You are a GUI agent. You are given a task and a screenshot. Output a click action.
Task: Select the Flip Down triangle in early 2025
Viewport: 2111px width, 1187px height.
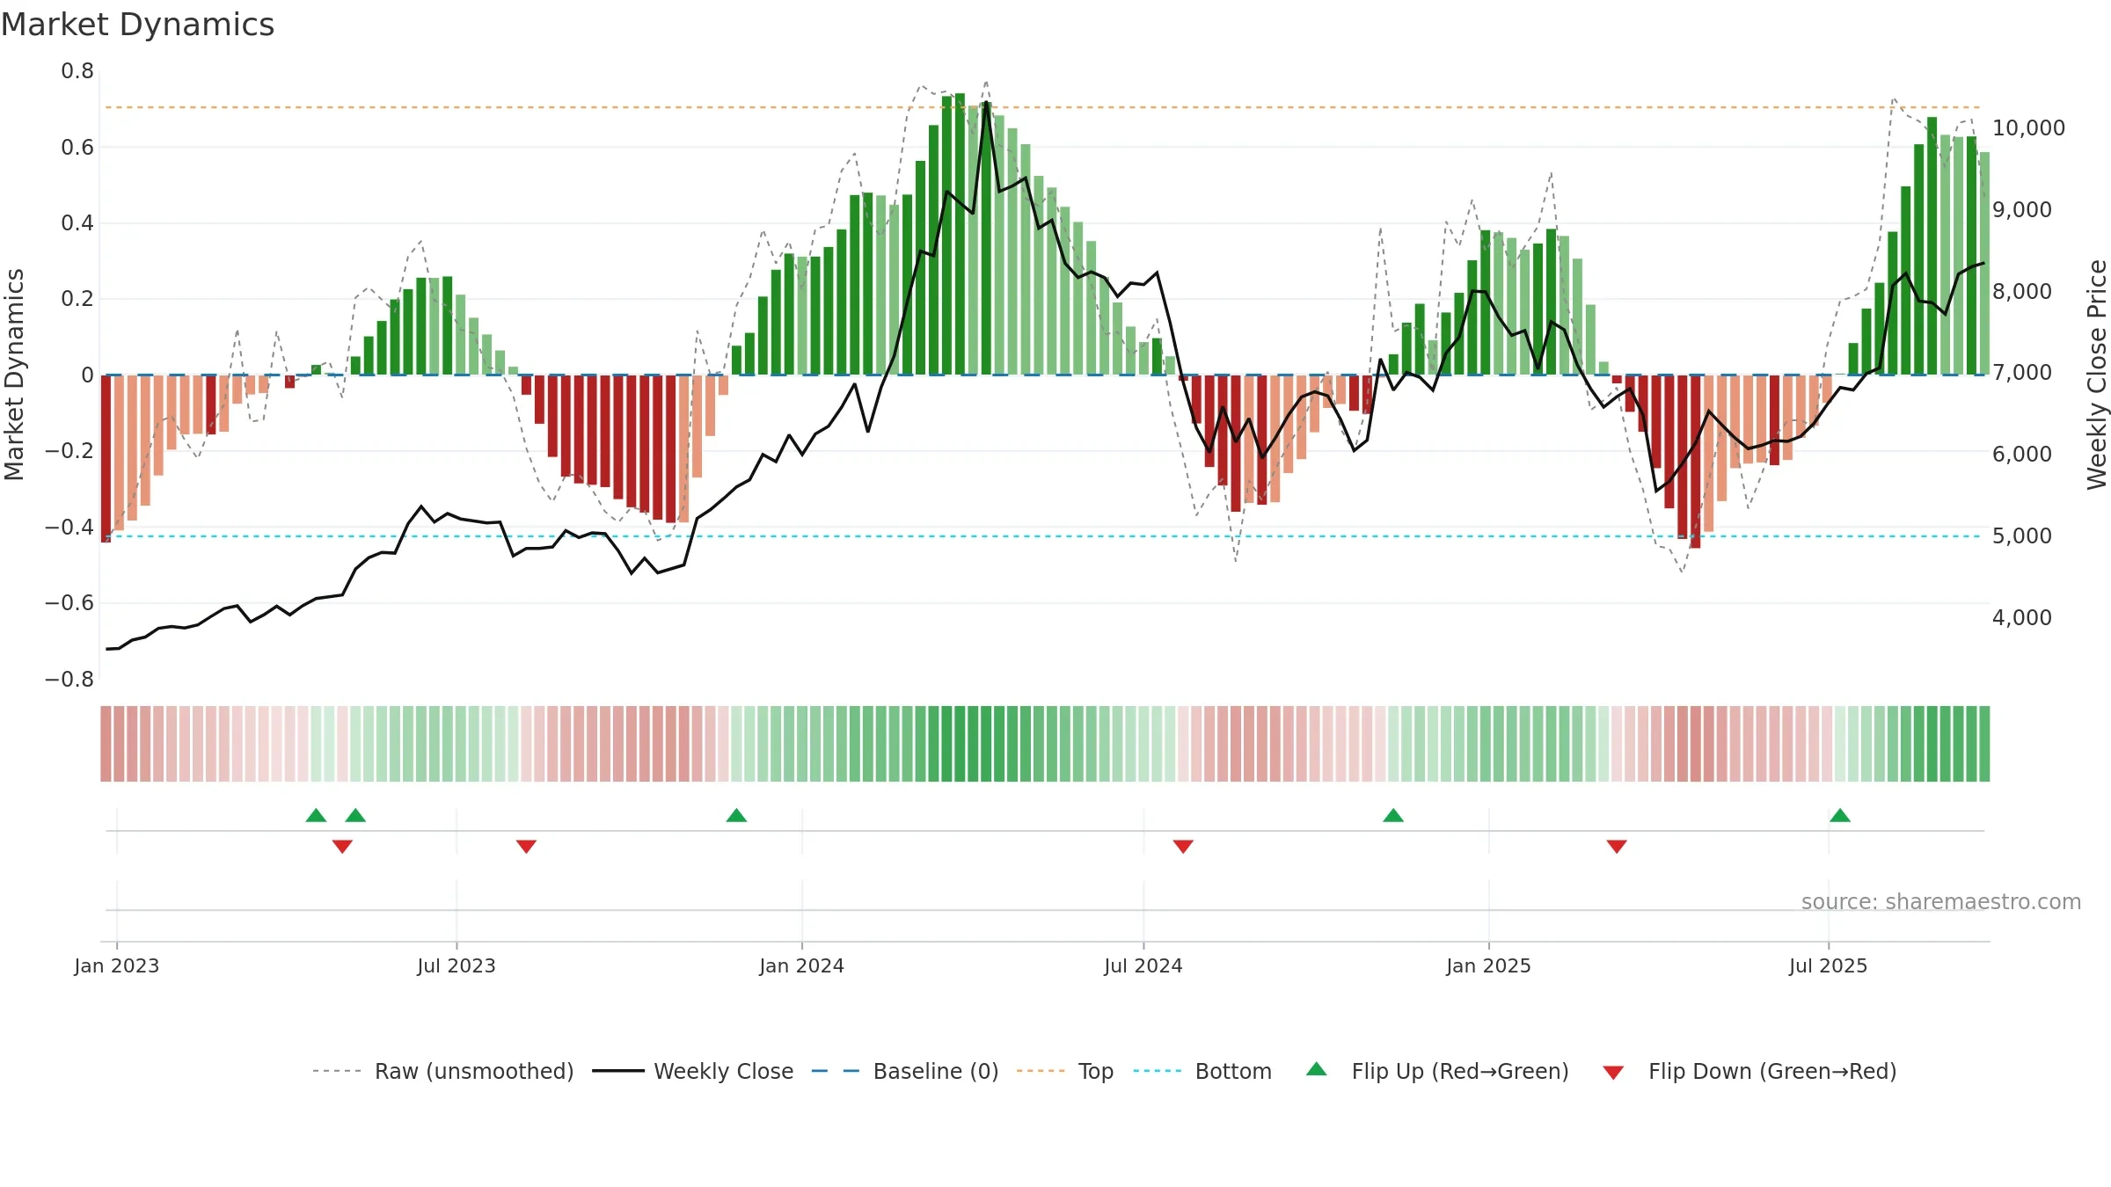(x=1617, y=847)
